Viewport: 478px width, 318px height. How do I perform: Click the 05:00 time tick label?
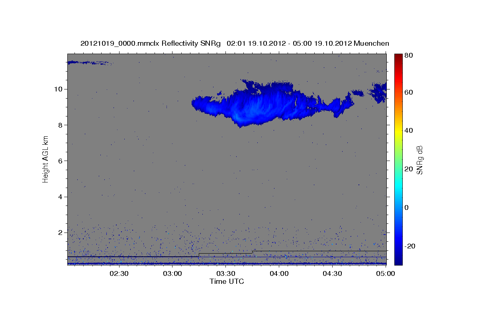click(385, 273)
